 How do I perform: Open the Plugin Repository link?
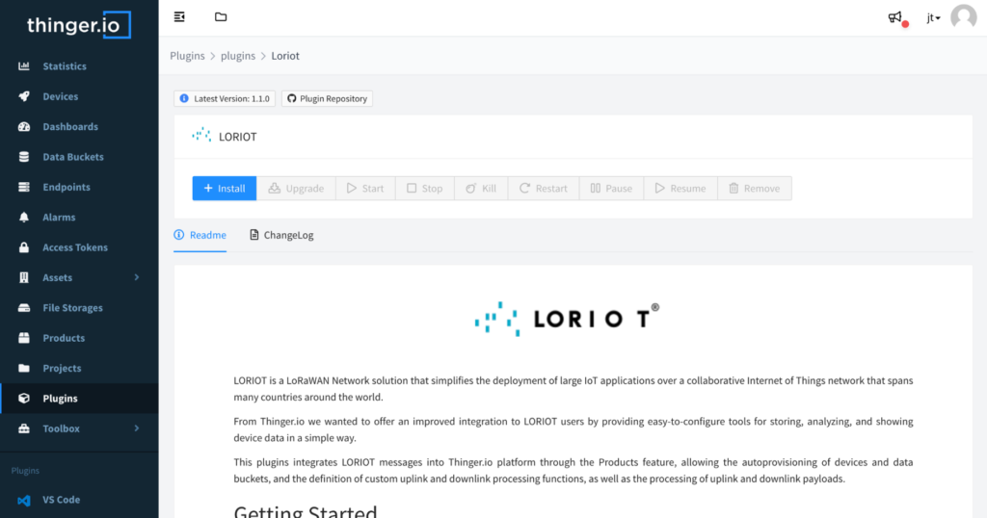pyautogui.click(x=328, y=99)
